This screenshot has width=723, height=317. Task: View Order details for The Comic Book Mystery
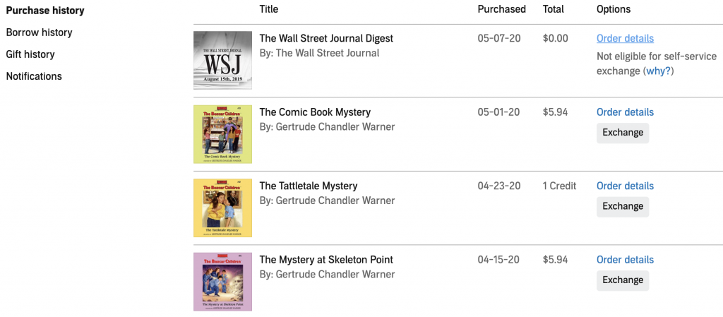coord(625,112)
